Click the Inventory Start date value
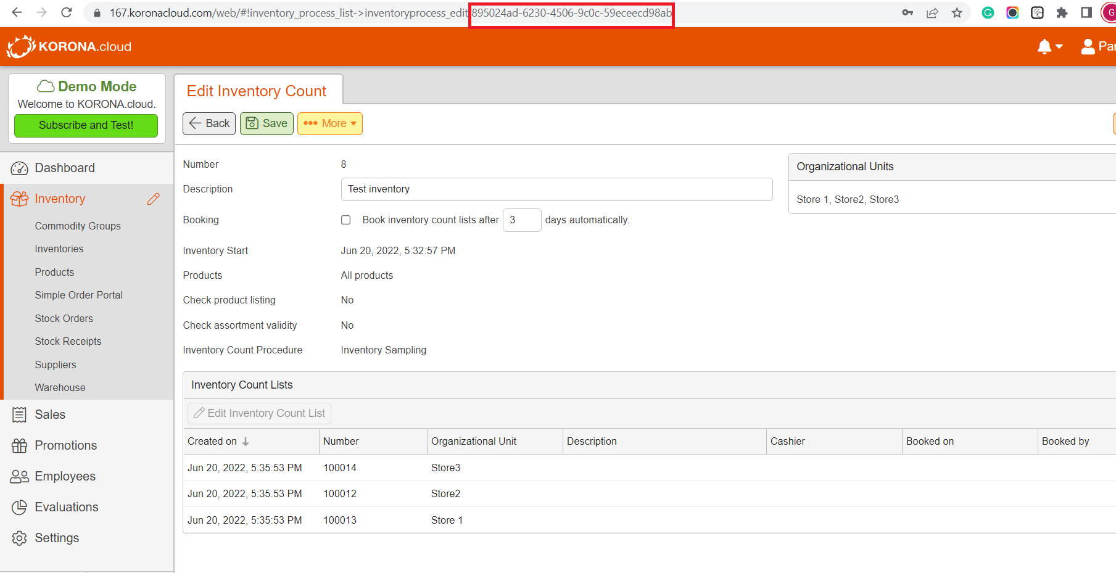 tap(398, 250)
